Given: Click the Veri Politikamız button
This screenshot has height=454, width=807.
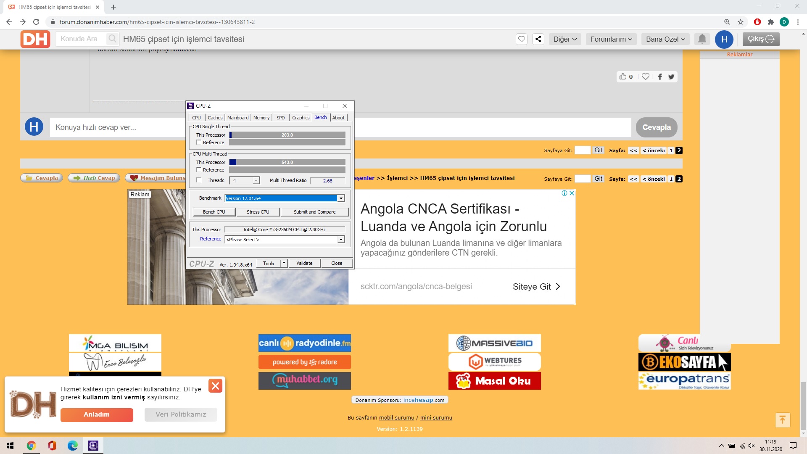Looking at the screenshot, I should coord(181,414).
